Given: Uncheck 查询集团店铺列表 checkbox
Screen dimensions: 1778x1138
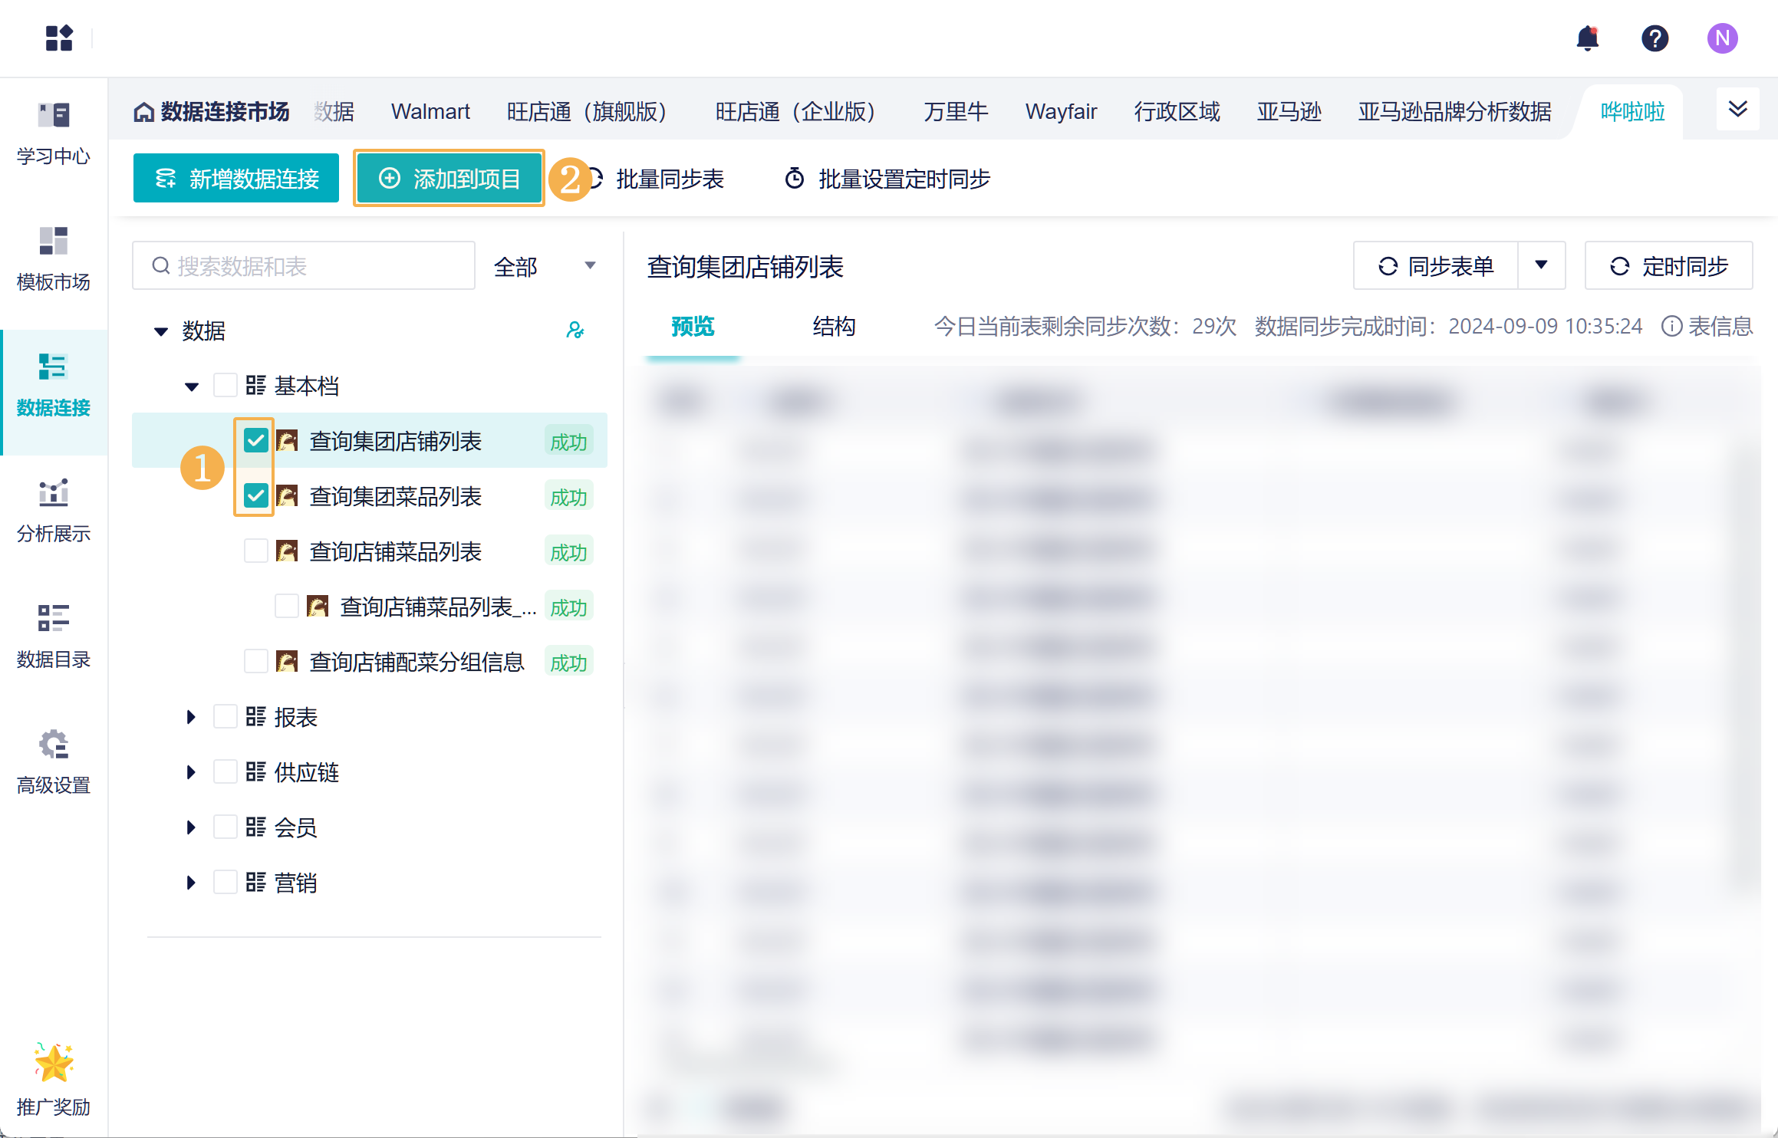Looking at the screenshot, I should pyautogui.click(x=255, y=440).
